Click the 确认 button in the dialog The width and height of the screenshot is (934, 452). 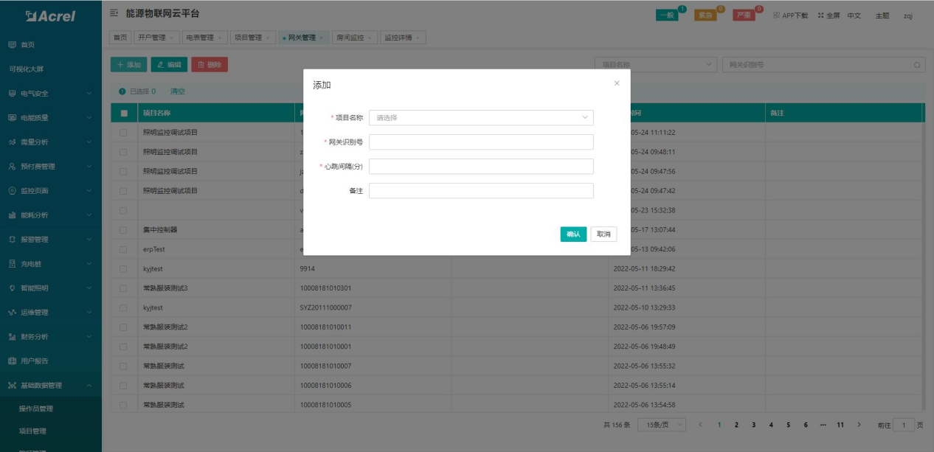click(x=573, y=234)
